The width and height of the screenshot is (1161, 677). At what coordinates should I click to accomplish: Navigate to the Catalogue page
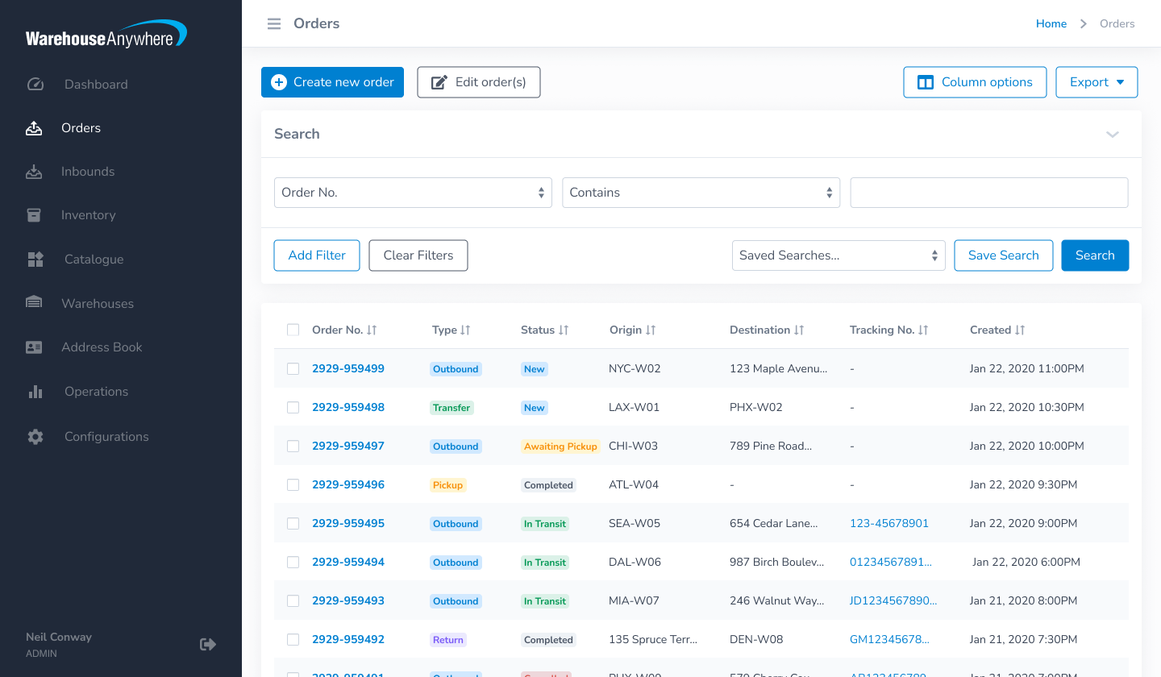[x=94, y=259]
